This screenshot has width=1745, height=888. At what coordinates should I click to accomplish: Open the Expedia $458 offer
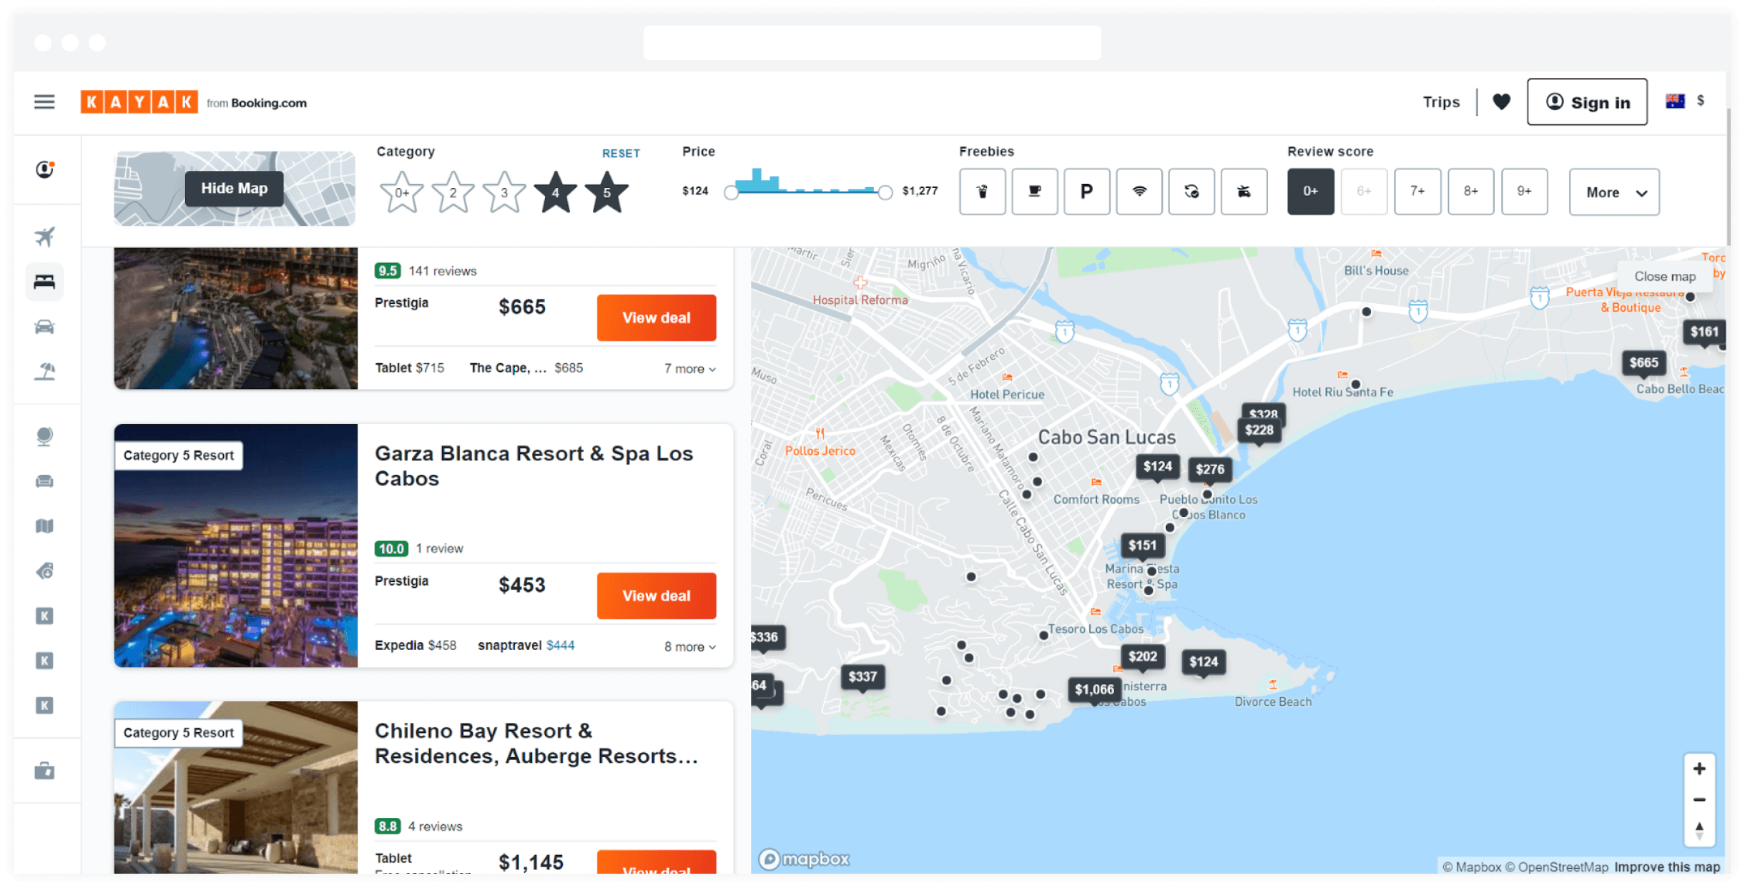[x=416, y=645]
